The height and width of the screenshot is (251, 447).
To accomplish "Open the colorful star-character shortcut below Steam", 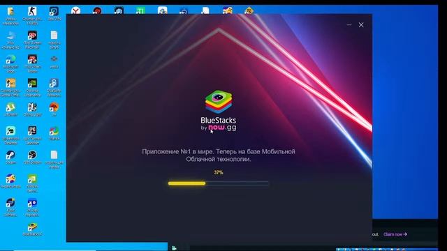I will (x=11, y=179).
